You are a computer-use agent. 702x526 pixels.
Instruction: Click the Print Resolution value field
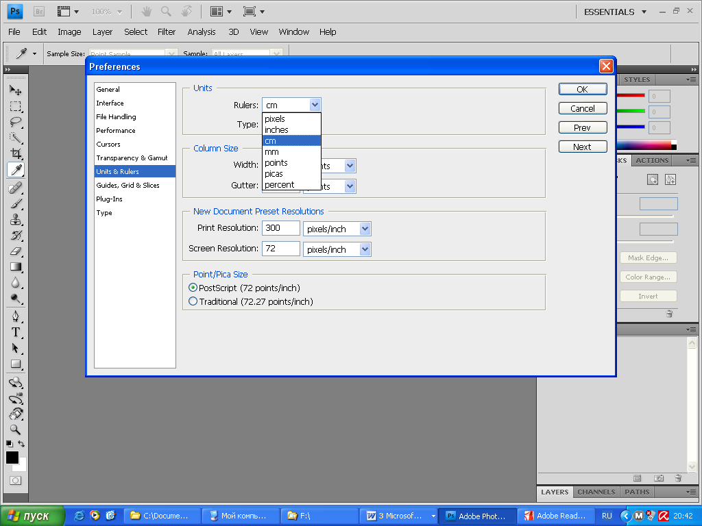point(280,228)
